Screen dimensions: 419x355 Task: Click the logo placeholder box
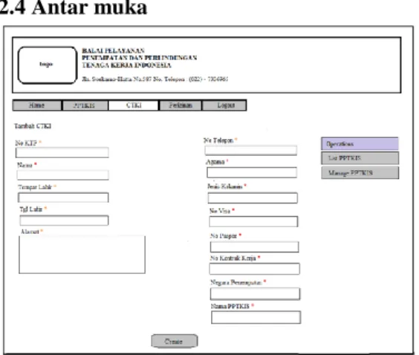point(48,65)
